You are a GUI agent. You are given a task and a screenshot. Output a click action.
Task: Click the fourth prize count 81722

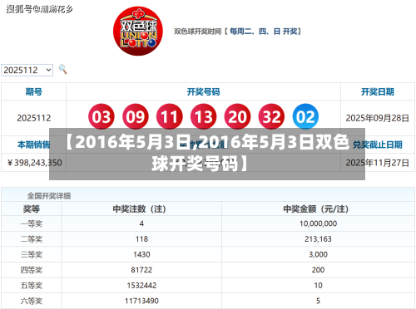141,270
